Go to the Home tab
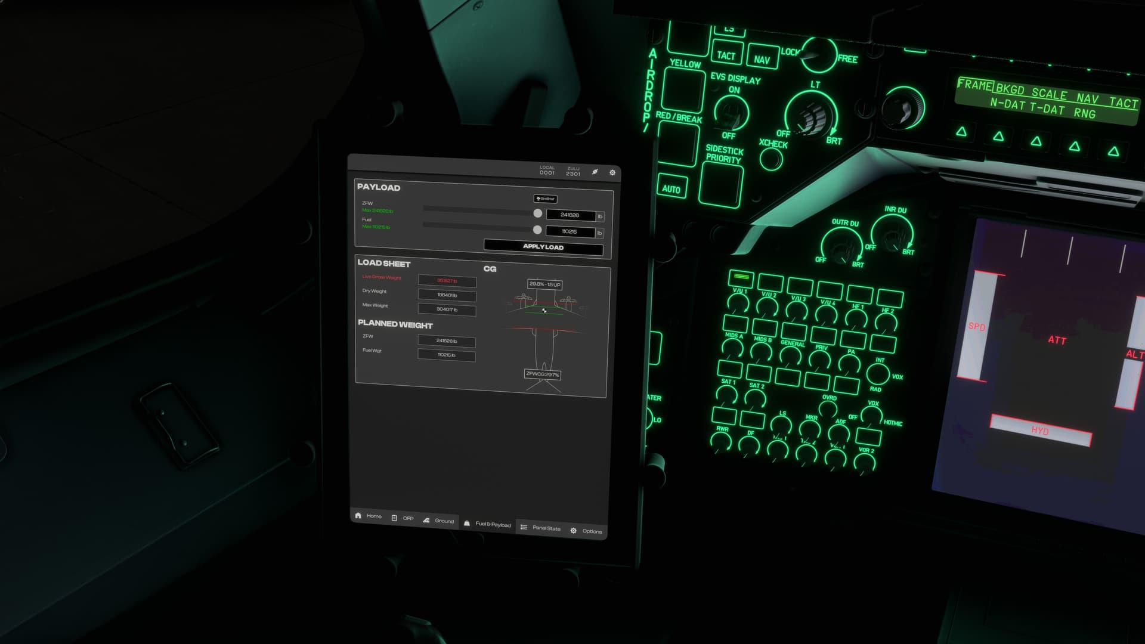The width and height of the screenshot is (1145, 644). [x=368, y=516]
